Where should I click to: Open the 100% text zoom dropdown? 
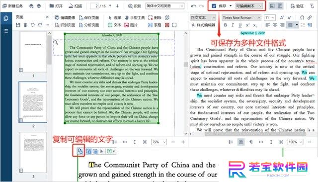pos(295,142)
